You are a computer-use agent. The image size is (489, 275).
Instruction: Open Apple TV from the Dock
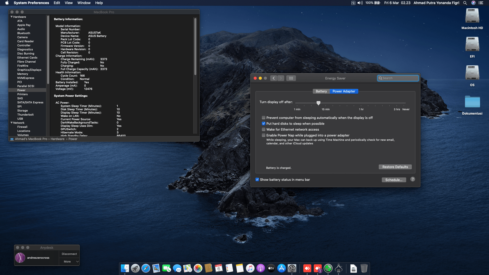tap(271, 268)
